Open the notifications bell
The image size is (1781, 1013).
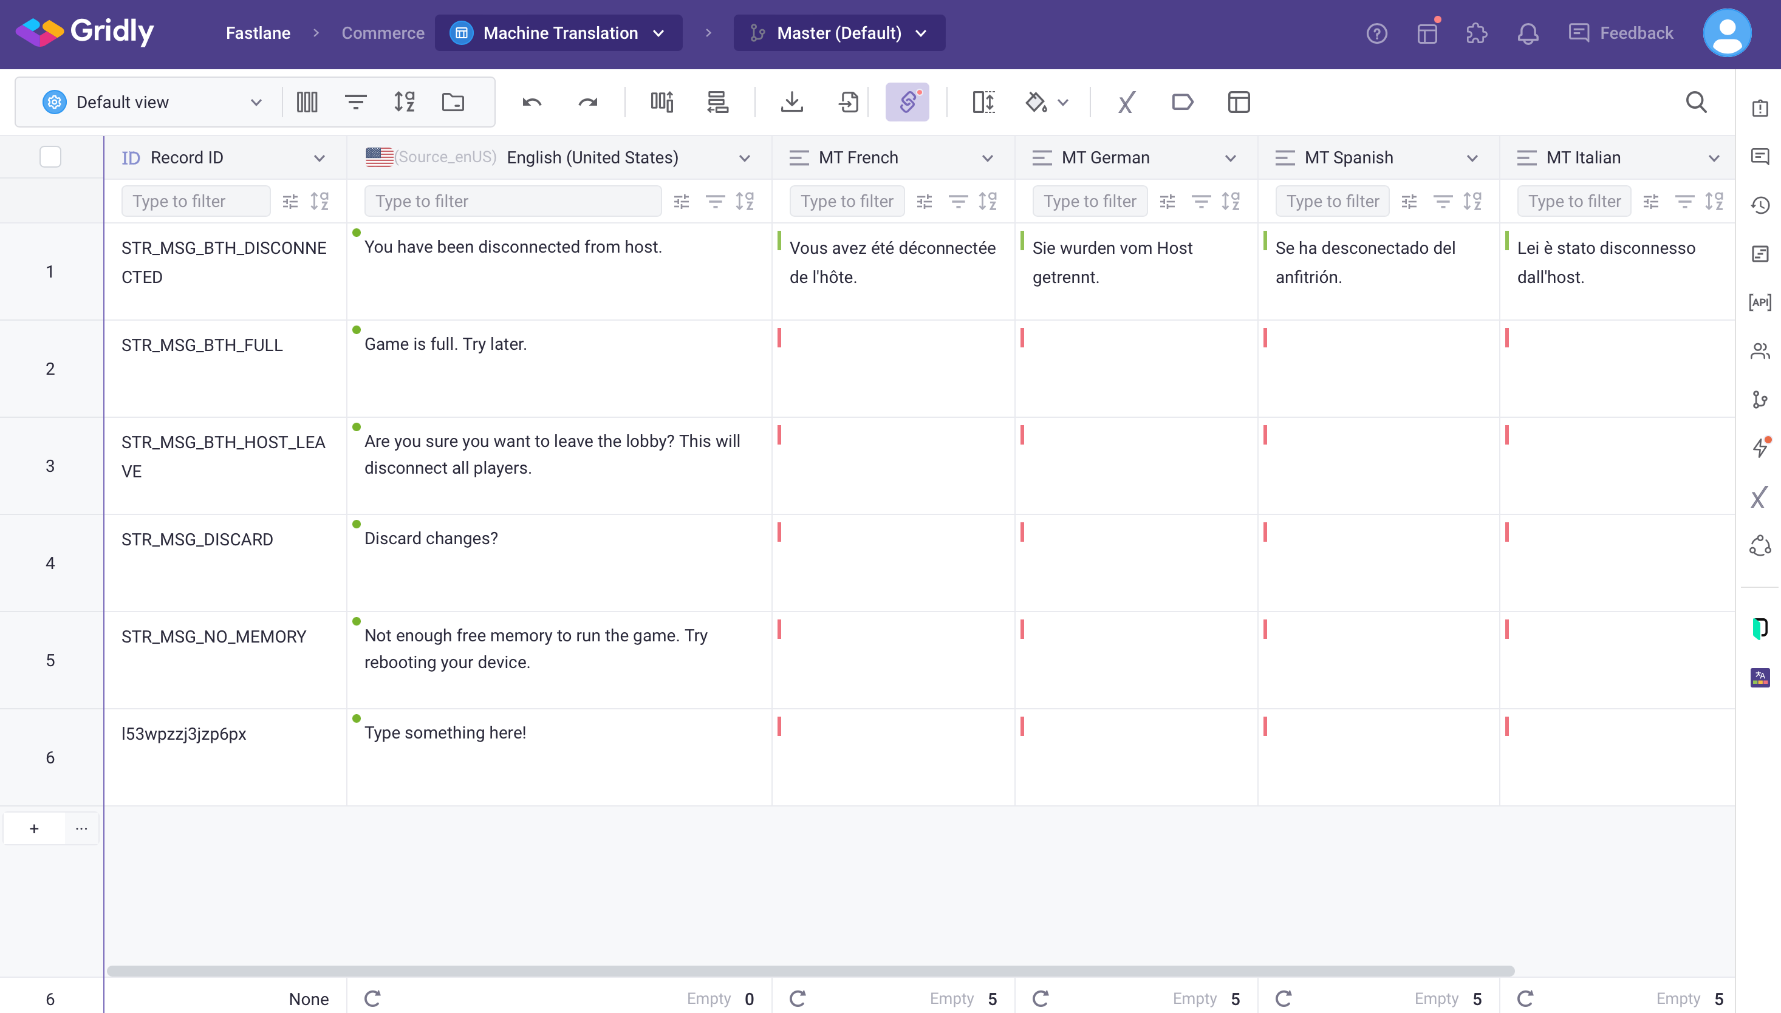click(x=1528, y=33)
